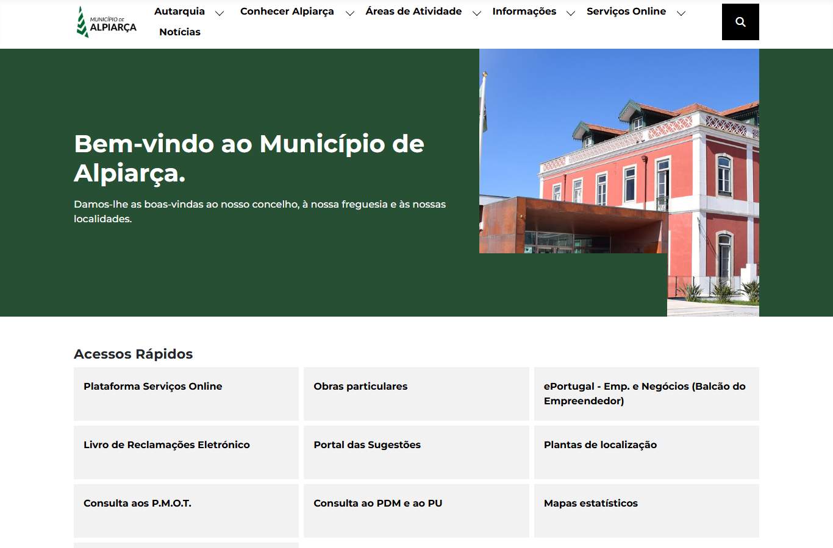Open the Áreas de Atividade menu
833x548 pixels.
pos(413,12)
